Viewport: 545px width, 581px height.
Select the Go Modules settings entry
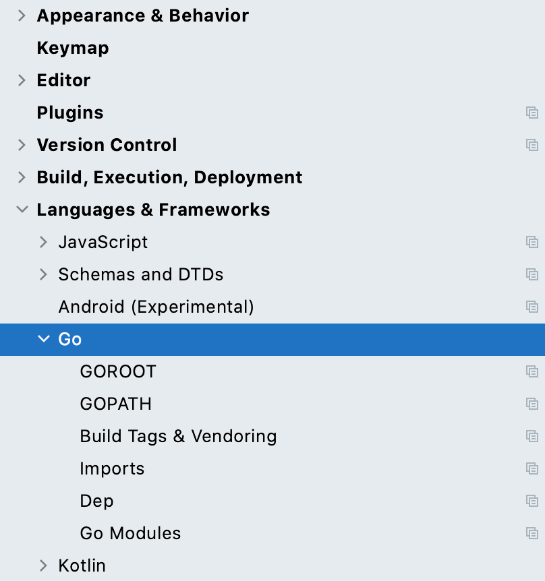[x=130, y=533]
